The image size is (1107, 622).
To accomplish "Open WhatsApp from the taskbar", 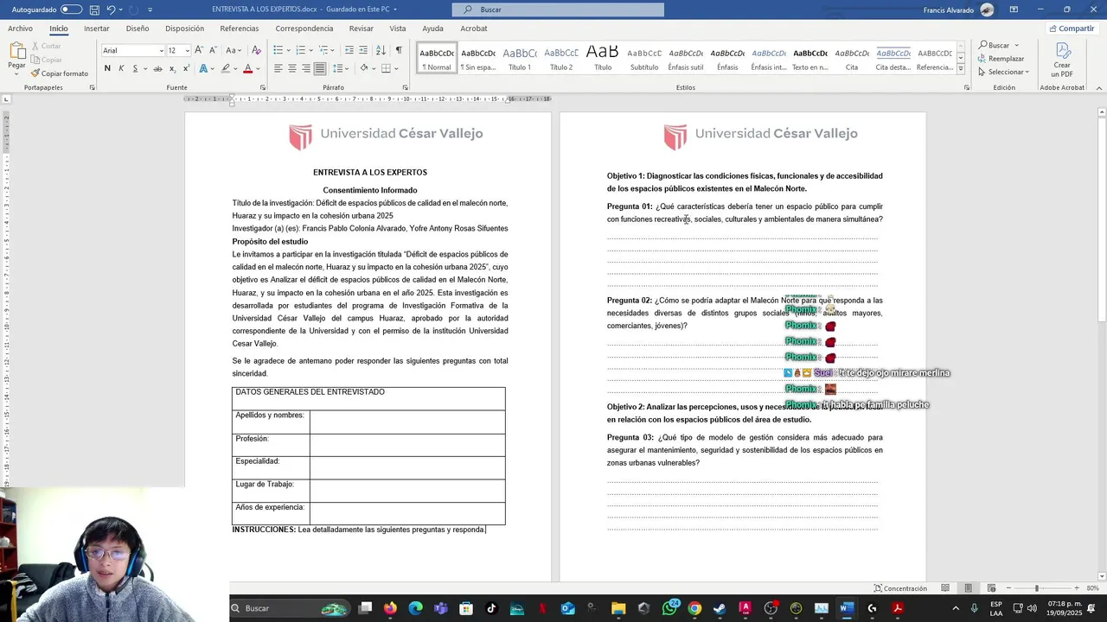I will [670, 608].
